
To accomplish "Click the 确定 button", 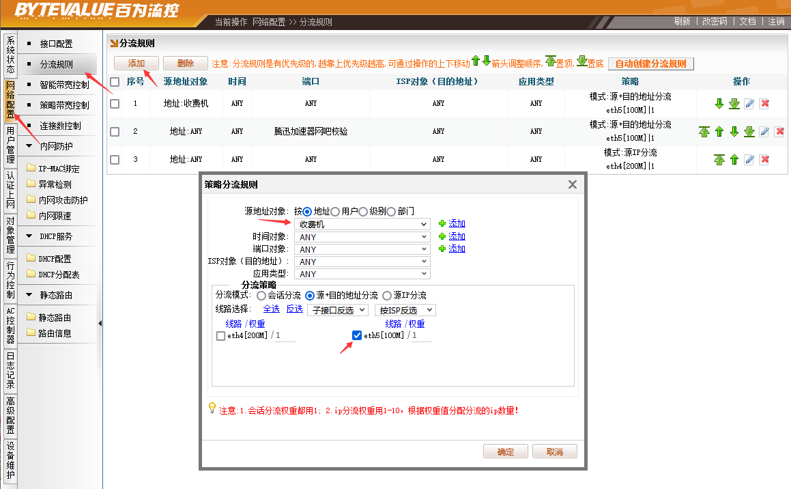I will (x=506, y=451).
